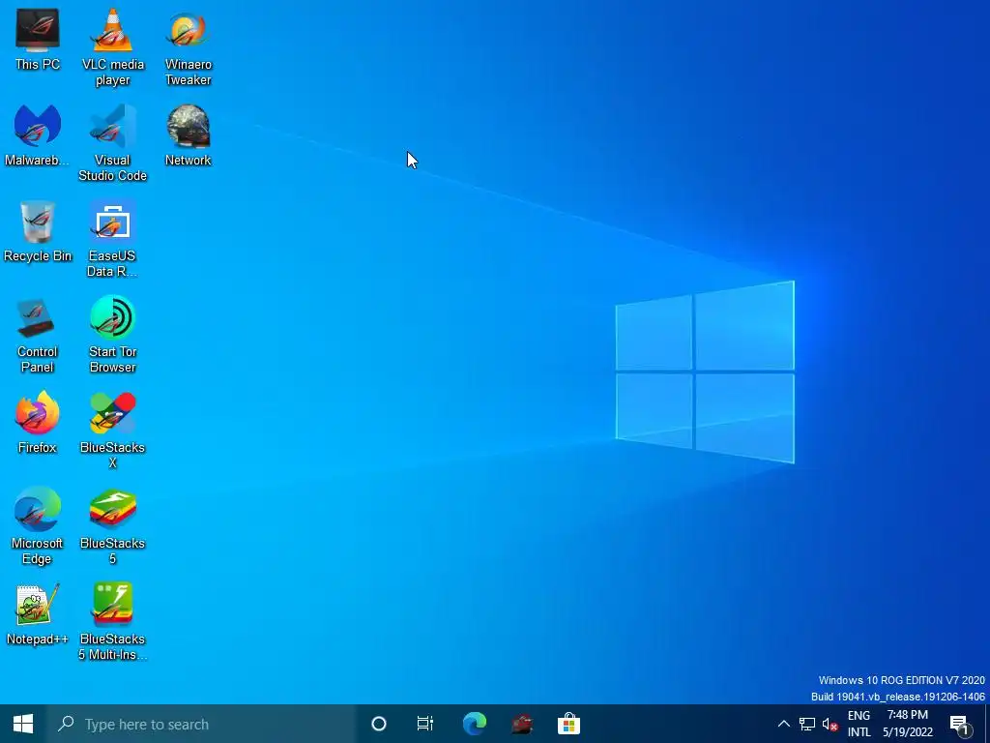Open the clock showing 7:48 PM
Screen dimensions: 990x743
click(907, 724)
